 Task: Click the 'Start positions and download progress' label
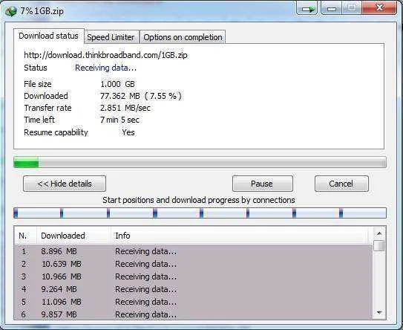[x=199, y=200]
